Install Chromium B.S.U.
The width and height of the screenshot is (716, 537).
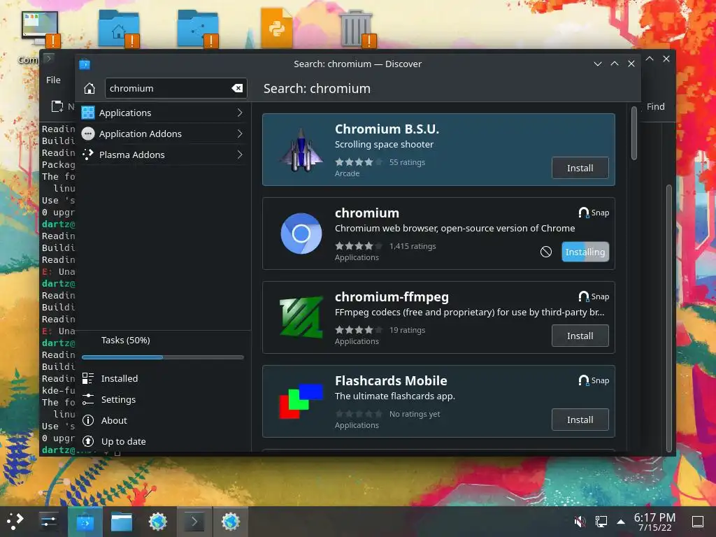click(x=580, y=168)
